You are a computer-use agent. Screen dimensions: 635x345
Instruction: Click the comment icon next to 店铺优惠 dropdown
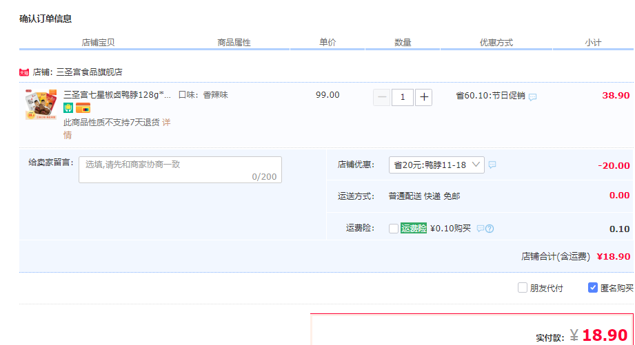click(492, 165)
